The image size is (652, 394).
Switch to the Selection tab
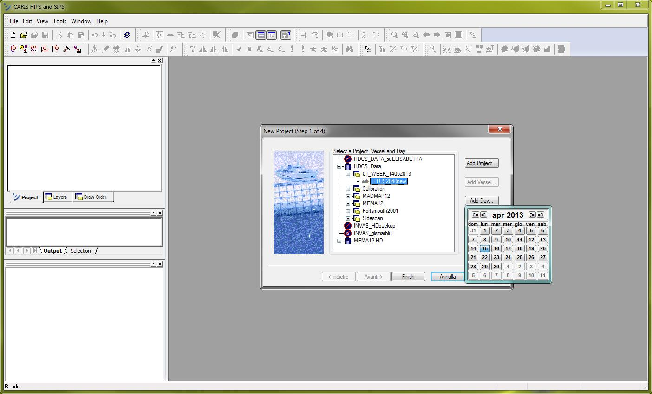click(81, 251)
